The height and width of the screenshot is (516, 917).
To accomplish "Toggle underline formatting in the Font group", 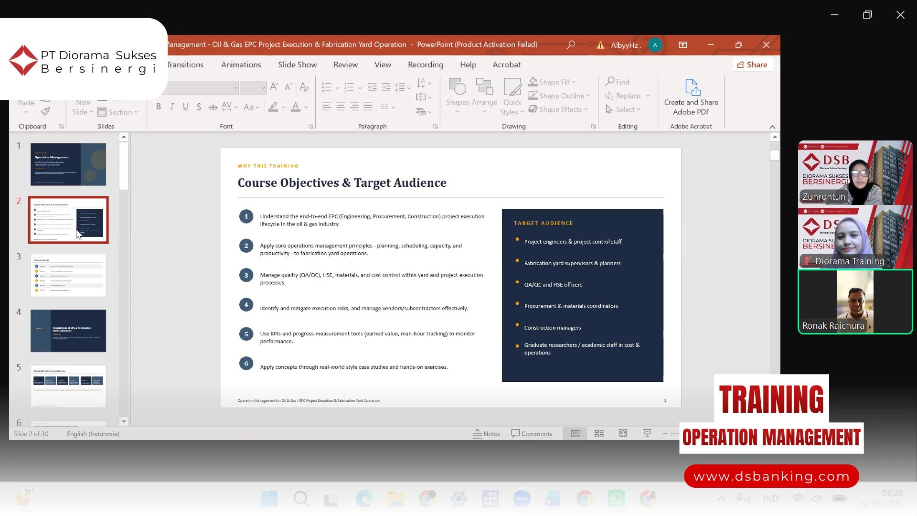I will click(x=185, y=107).
